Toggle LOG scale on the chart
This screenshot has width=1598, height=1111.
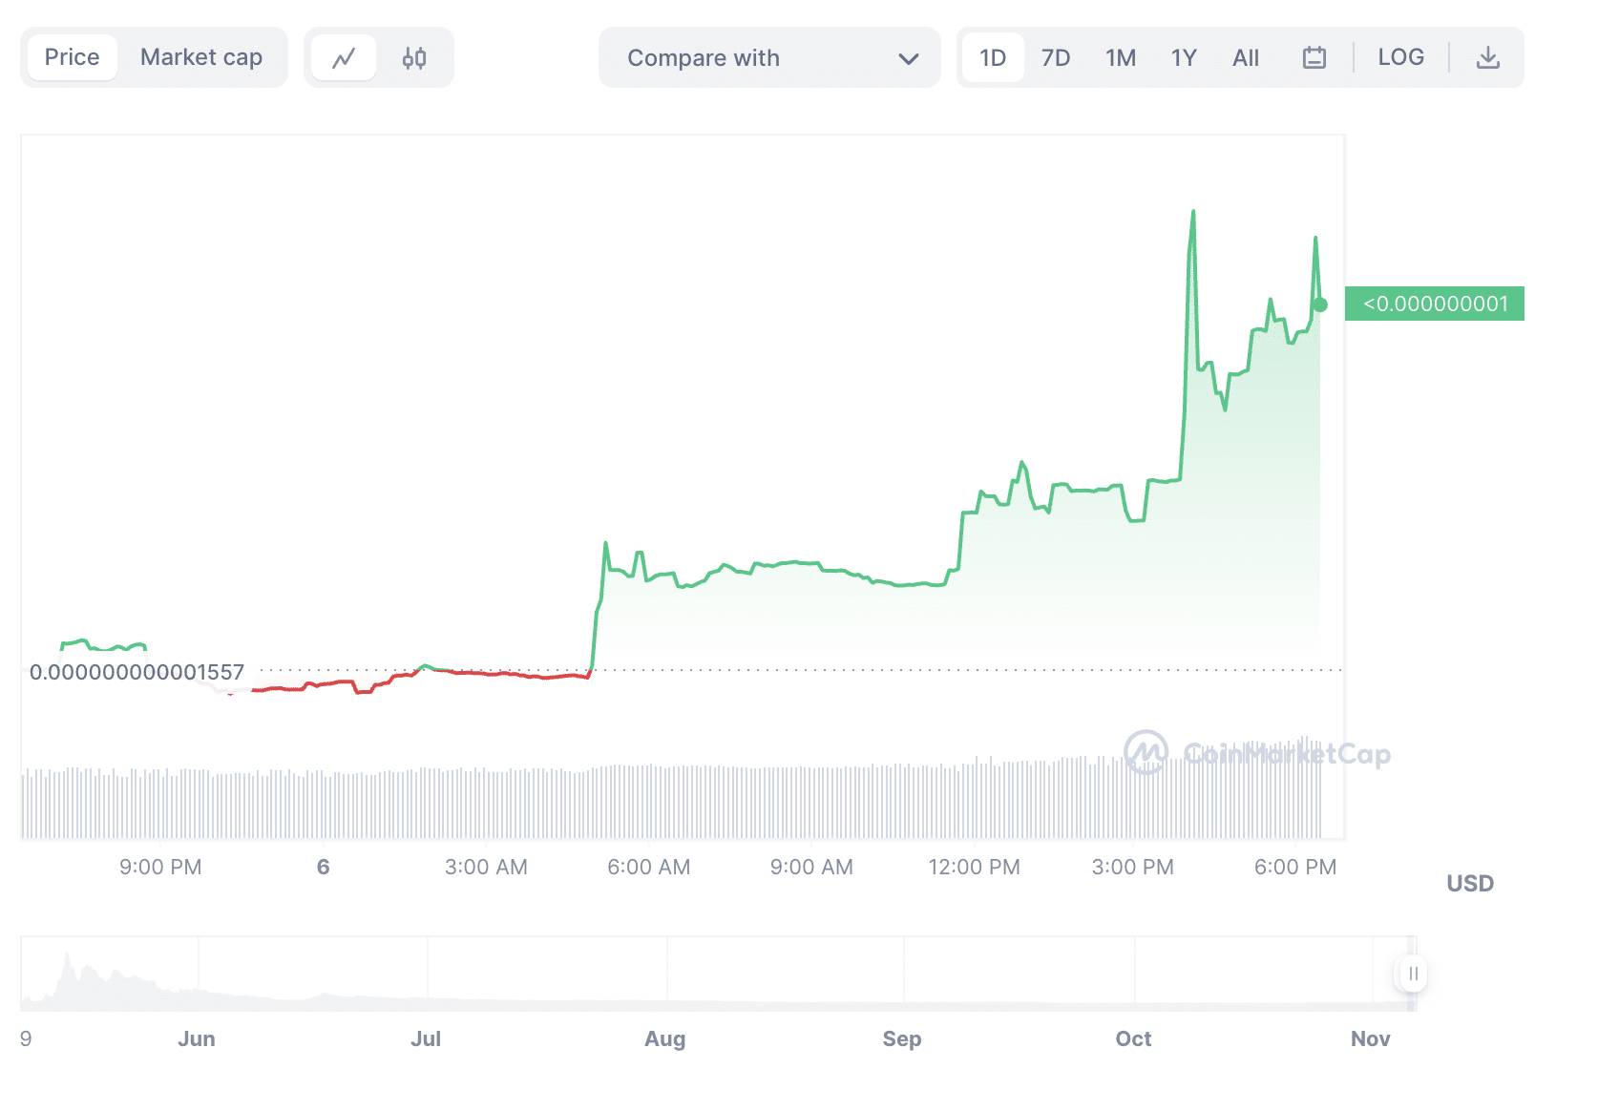click(1400, 57)
